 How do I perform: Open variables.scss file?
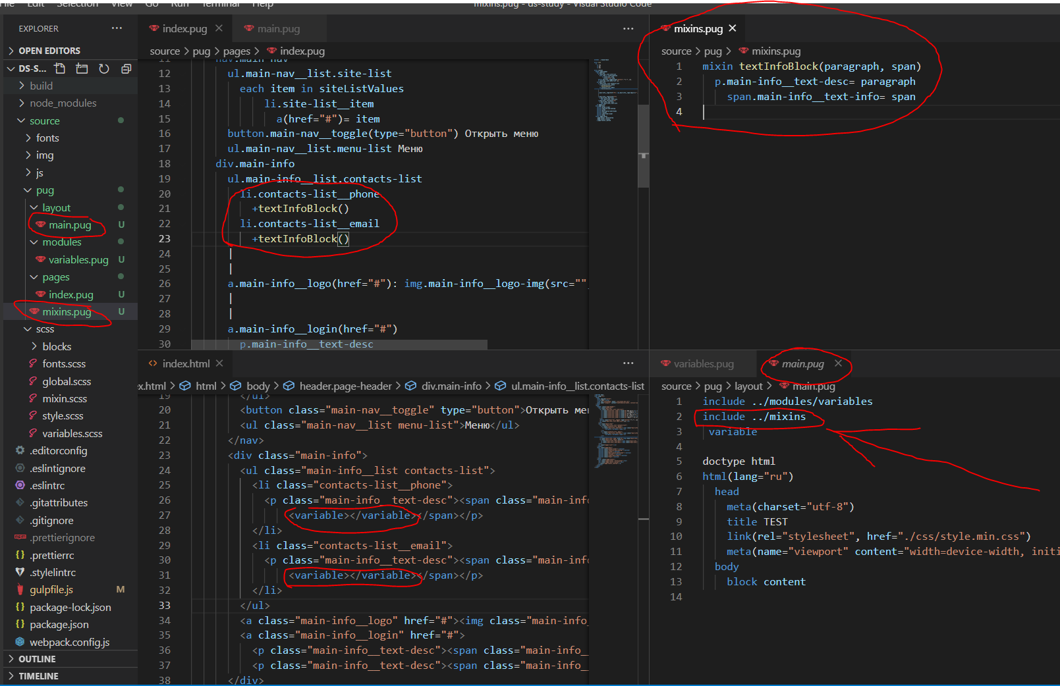click(x=72, y=433)
